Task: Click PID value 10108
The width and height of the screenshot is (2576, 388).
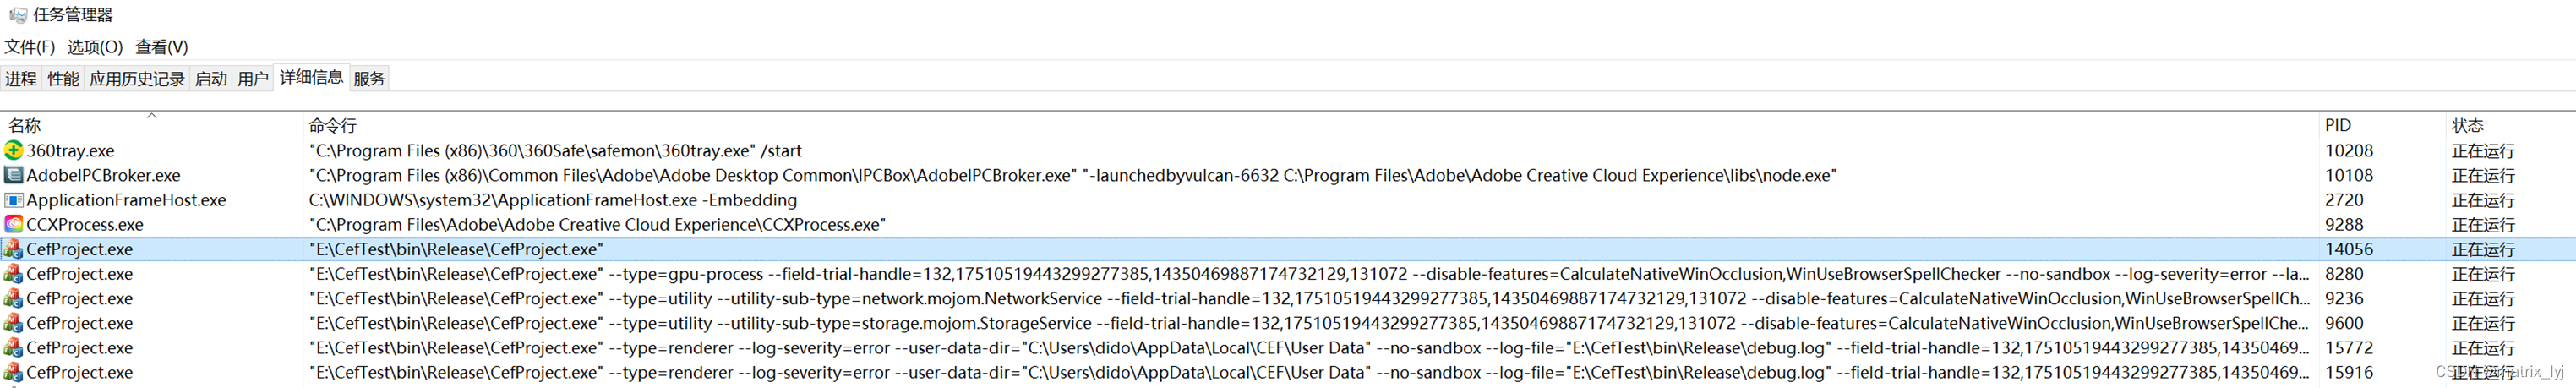Action: click(2349, 175)
